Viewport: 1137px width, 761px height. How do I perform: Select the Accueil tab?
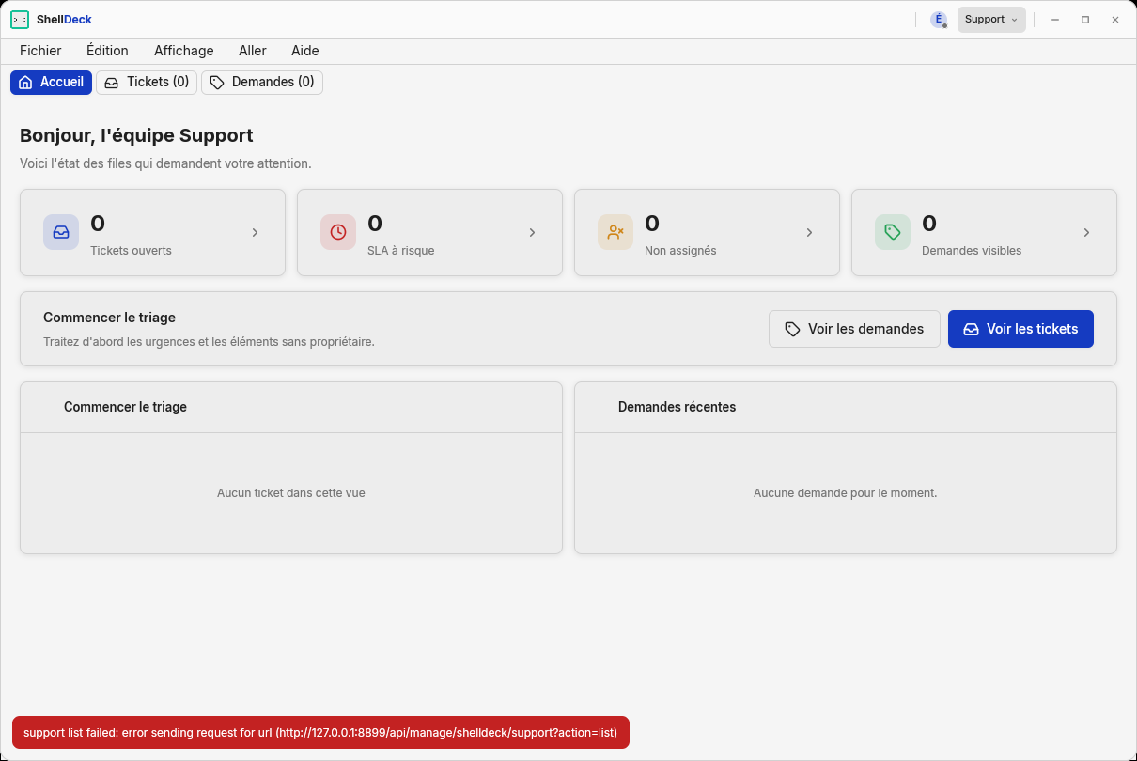click(51, 83)
